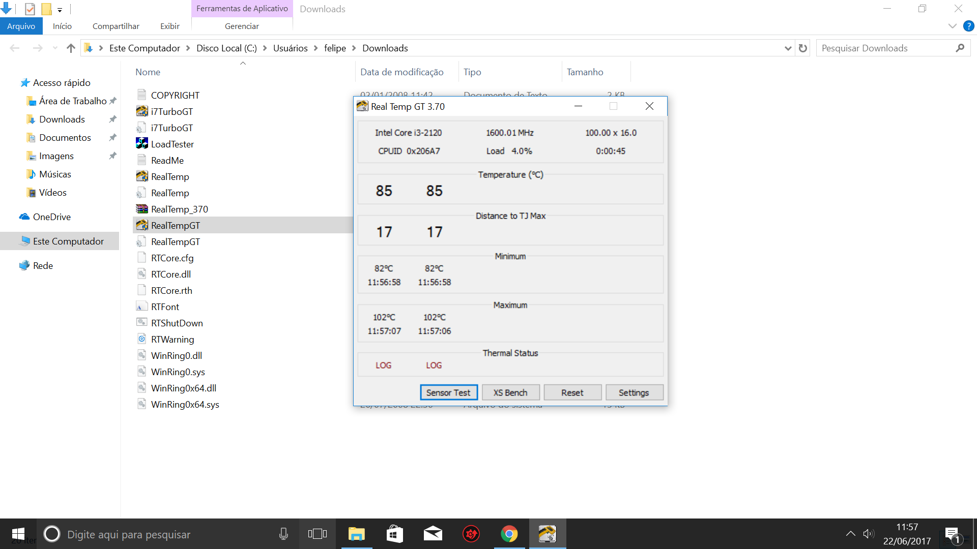Refresh the Downloads folder
This screenshot has width=977, height=549.
tap(803, 48)
